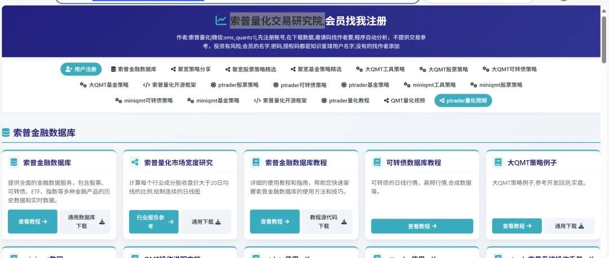Go to miniqmt基金策略
Viewport: 609px width, 258px height.
[x=213, y=100]
